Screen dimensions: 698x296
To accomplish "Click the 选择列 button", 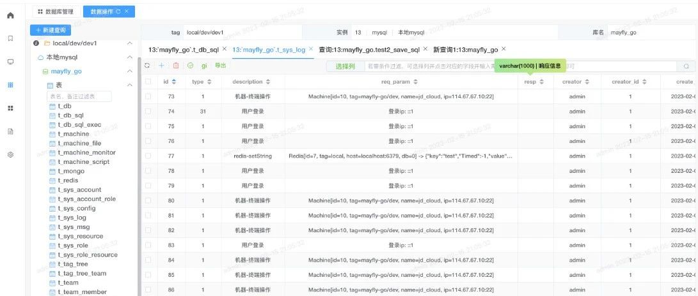I will 345,66.
